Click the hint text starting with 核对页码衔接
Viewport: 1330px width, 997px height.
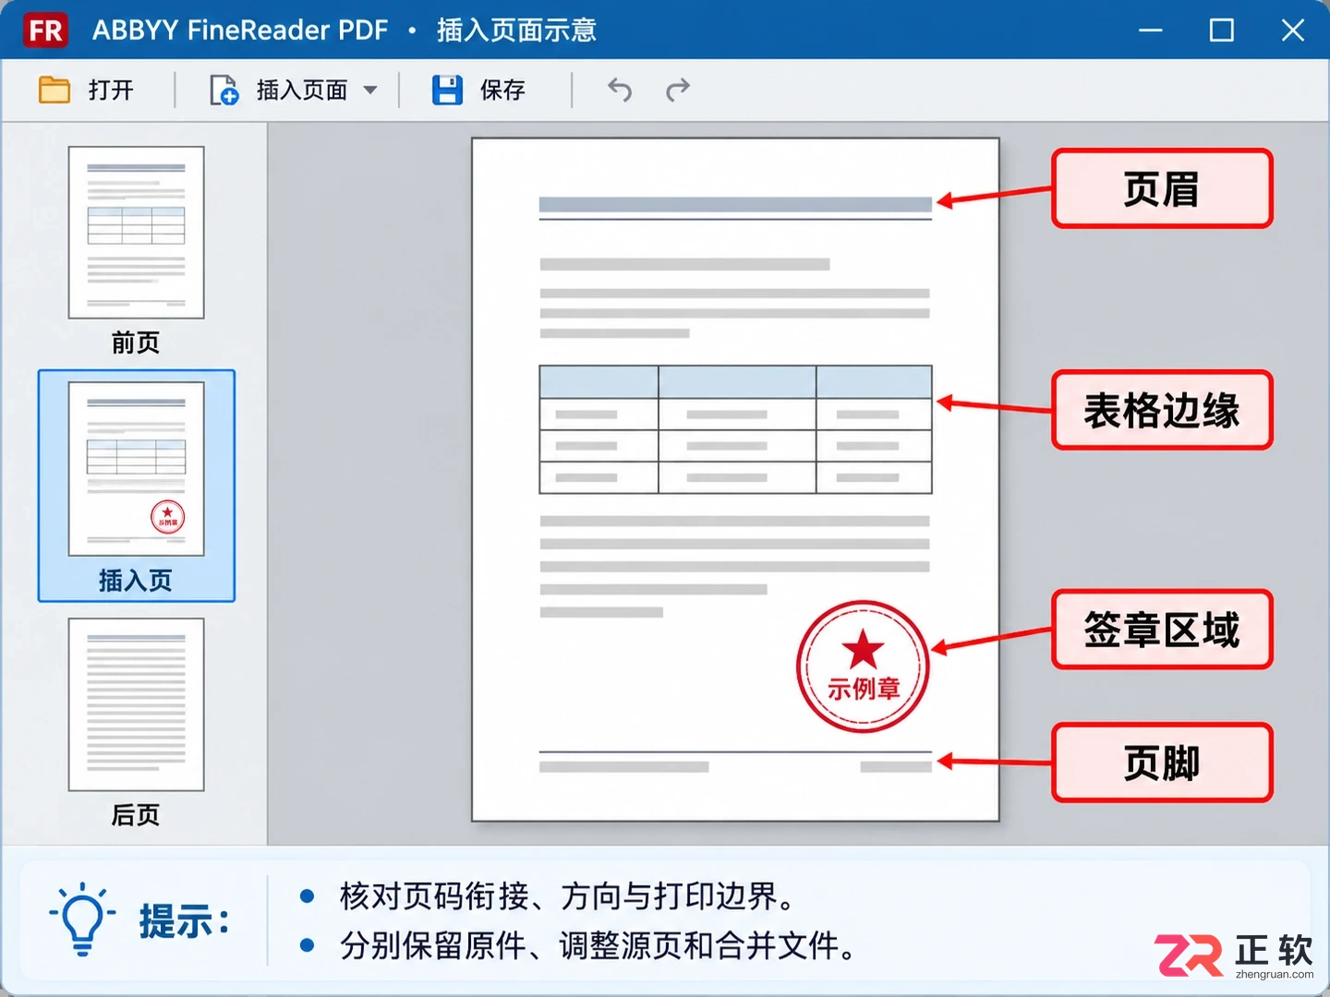click(567, 895)
